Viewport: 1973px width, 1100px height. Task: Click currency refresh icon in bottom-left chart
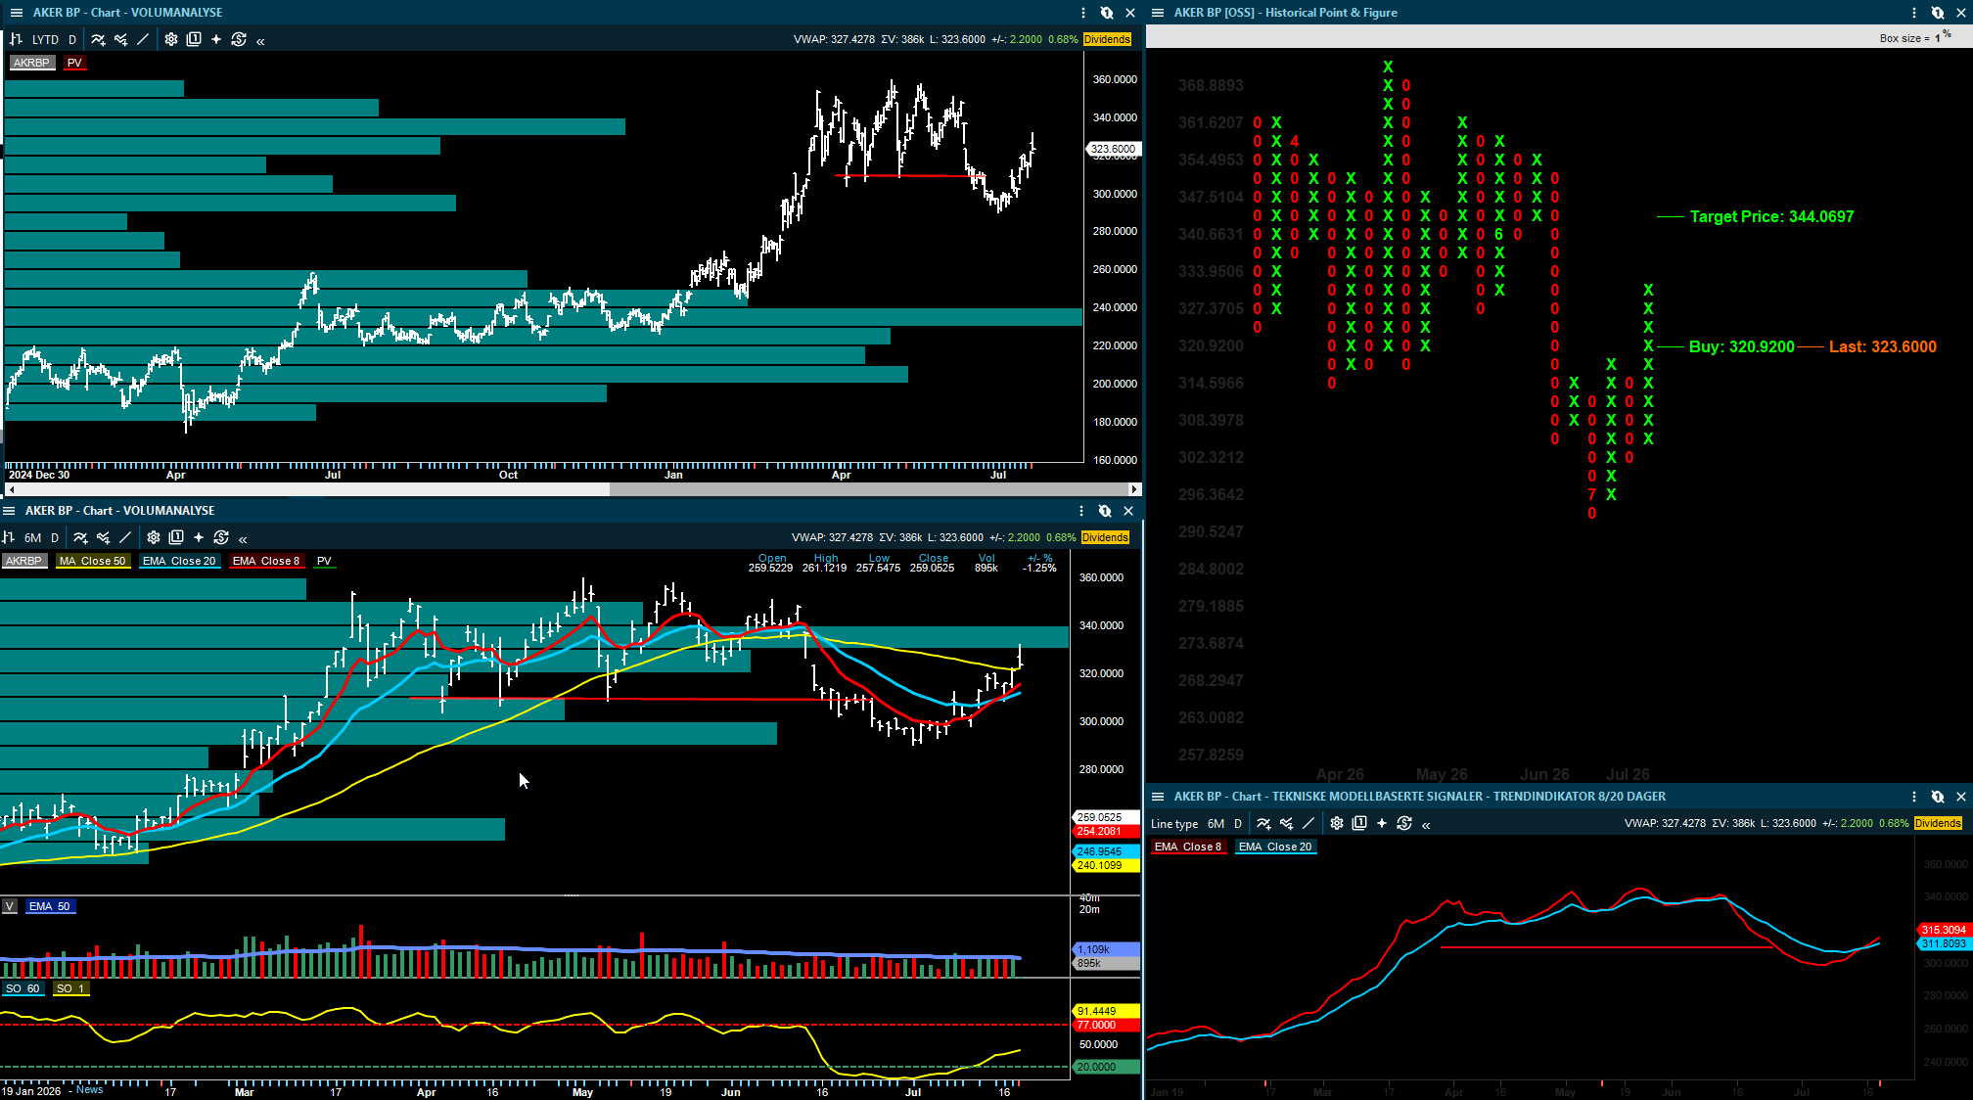point(221,537)
